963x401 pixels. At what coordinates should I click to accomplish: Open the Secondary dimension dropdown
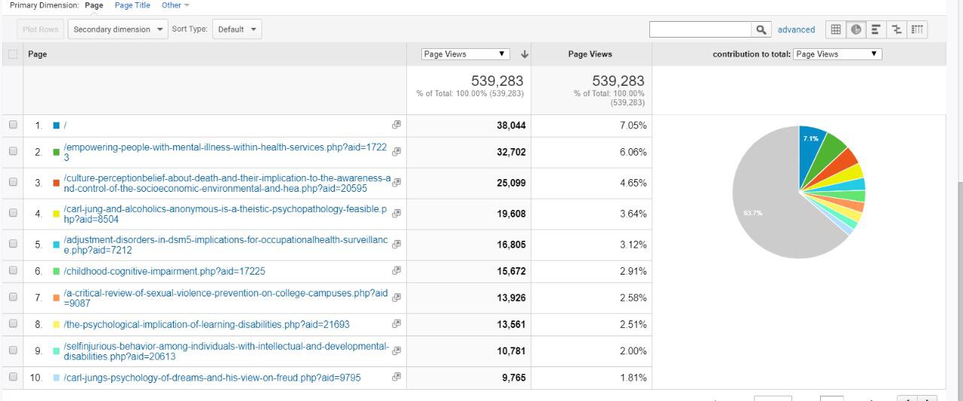click(117, 29)
